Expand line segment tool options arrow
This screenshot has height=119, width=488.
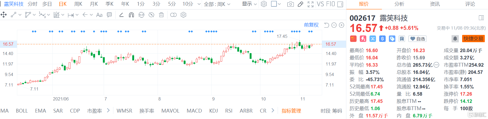(x=20, y=15)
